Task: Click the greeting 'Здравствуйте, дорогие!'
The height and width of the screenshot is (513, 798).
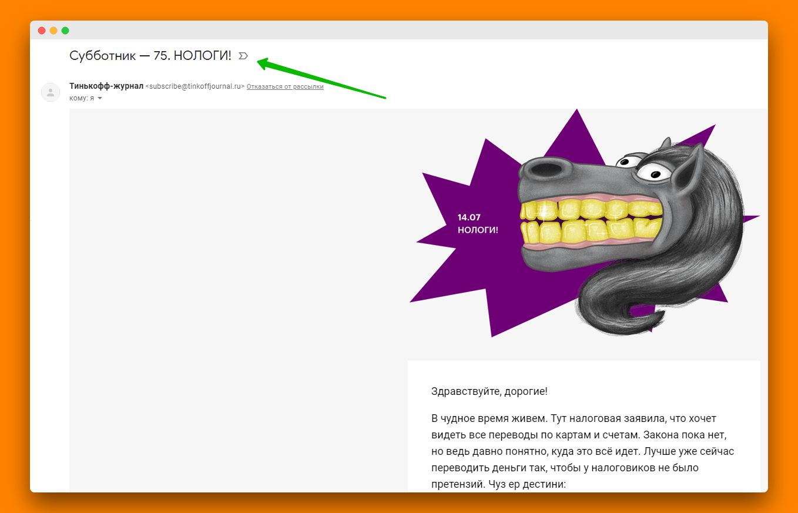Action: click(489, 391)
